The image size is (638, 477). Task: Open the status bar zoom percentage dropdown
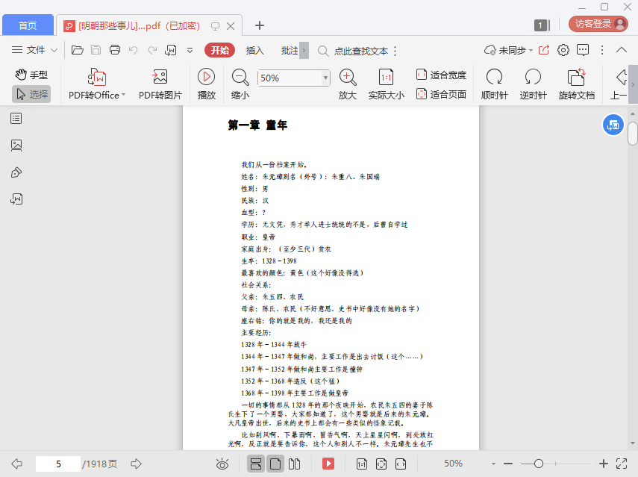493,464
